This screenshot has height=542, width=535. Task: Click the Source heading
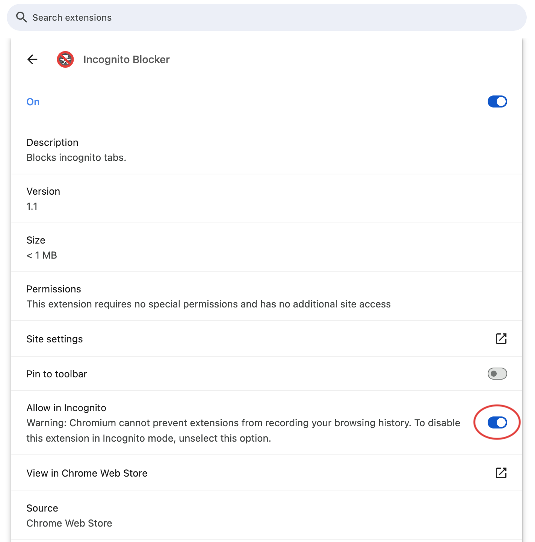(42, 508)
